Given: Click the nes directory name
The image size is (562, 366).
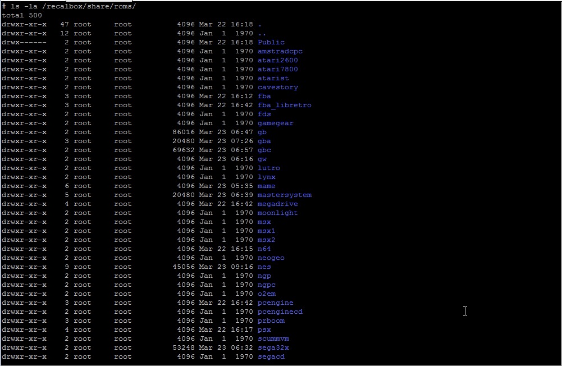Looking at the screenshot, I should coord(264,267).
